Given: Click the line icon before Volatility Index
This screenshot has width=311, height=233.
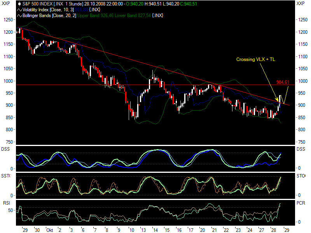Looking at the screenshot, I should point(19,10).
